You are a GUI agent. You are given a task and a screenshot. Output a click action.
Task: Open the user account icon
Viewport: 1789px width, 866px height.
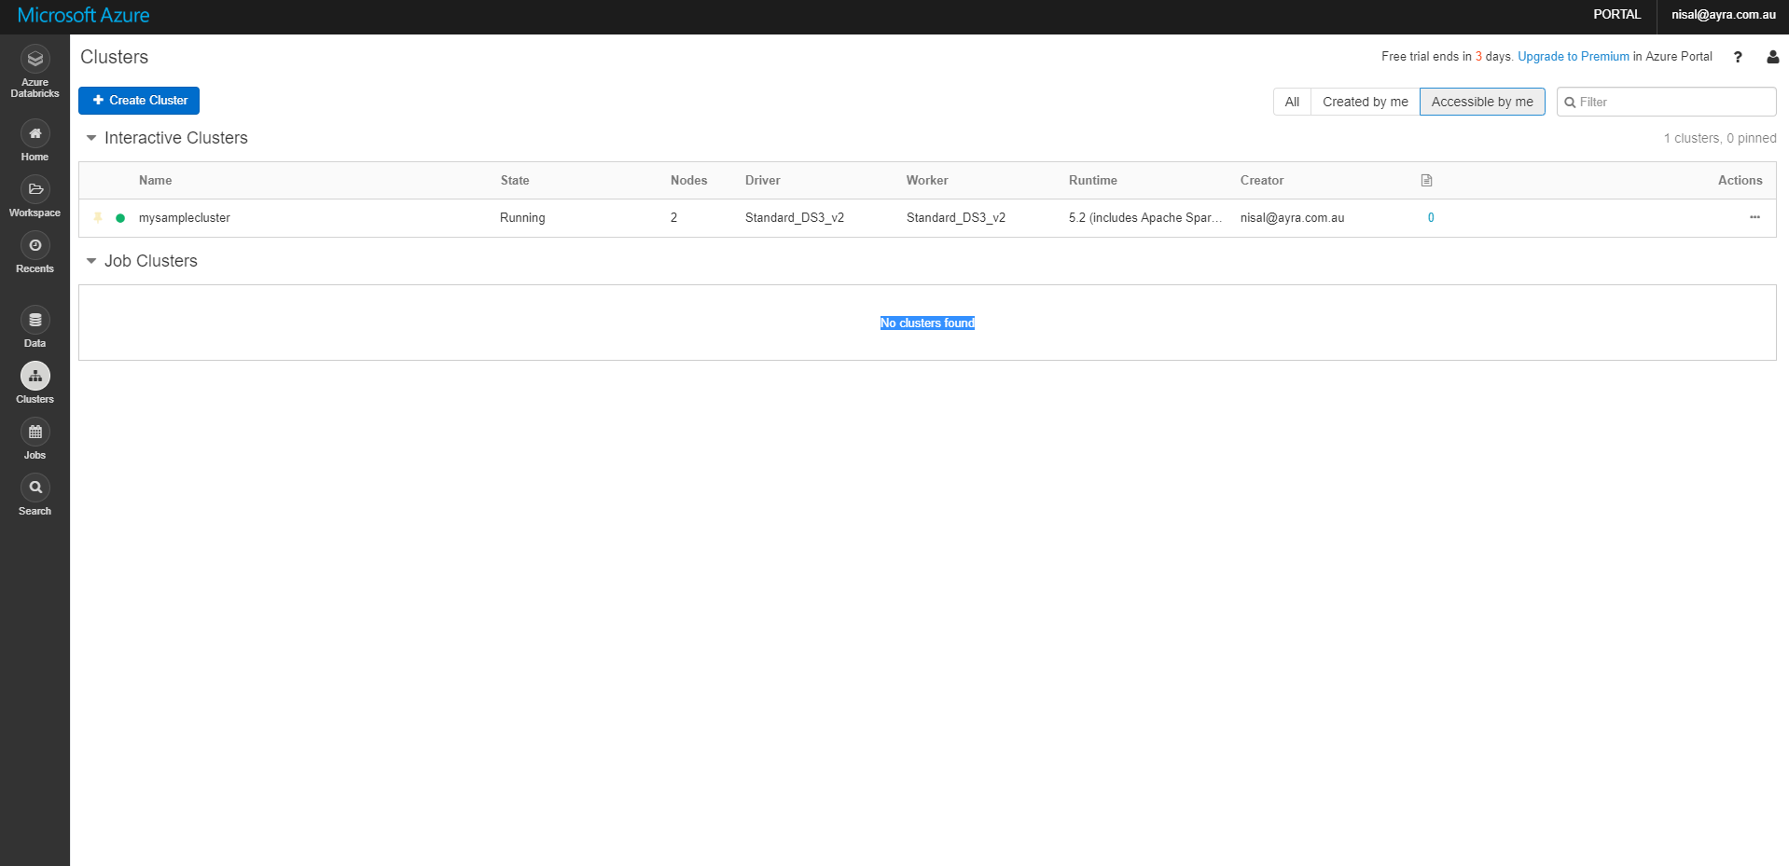pos(1772,57)
